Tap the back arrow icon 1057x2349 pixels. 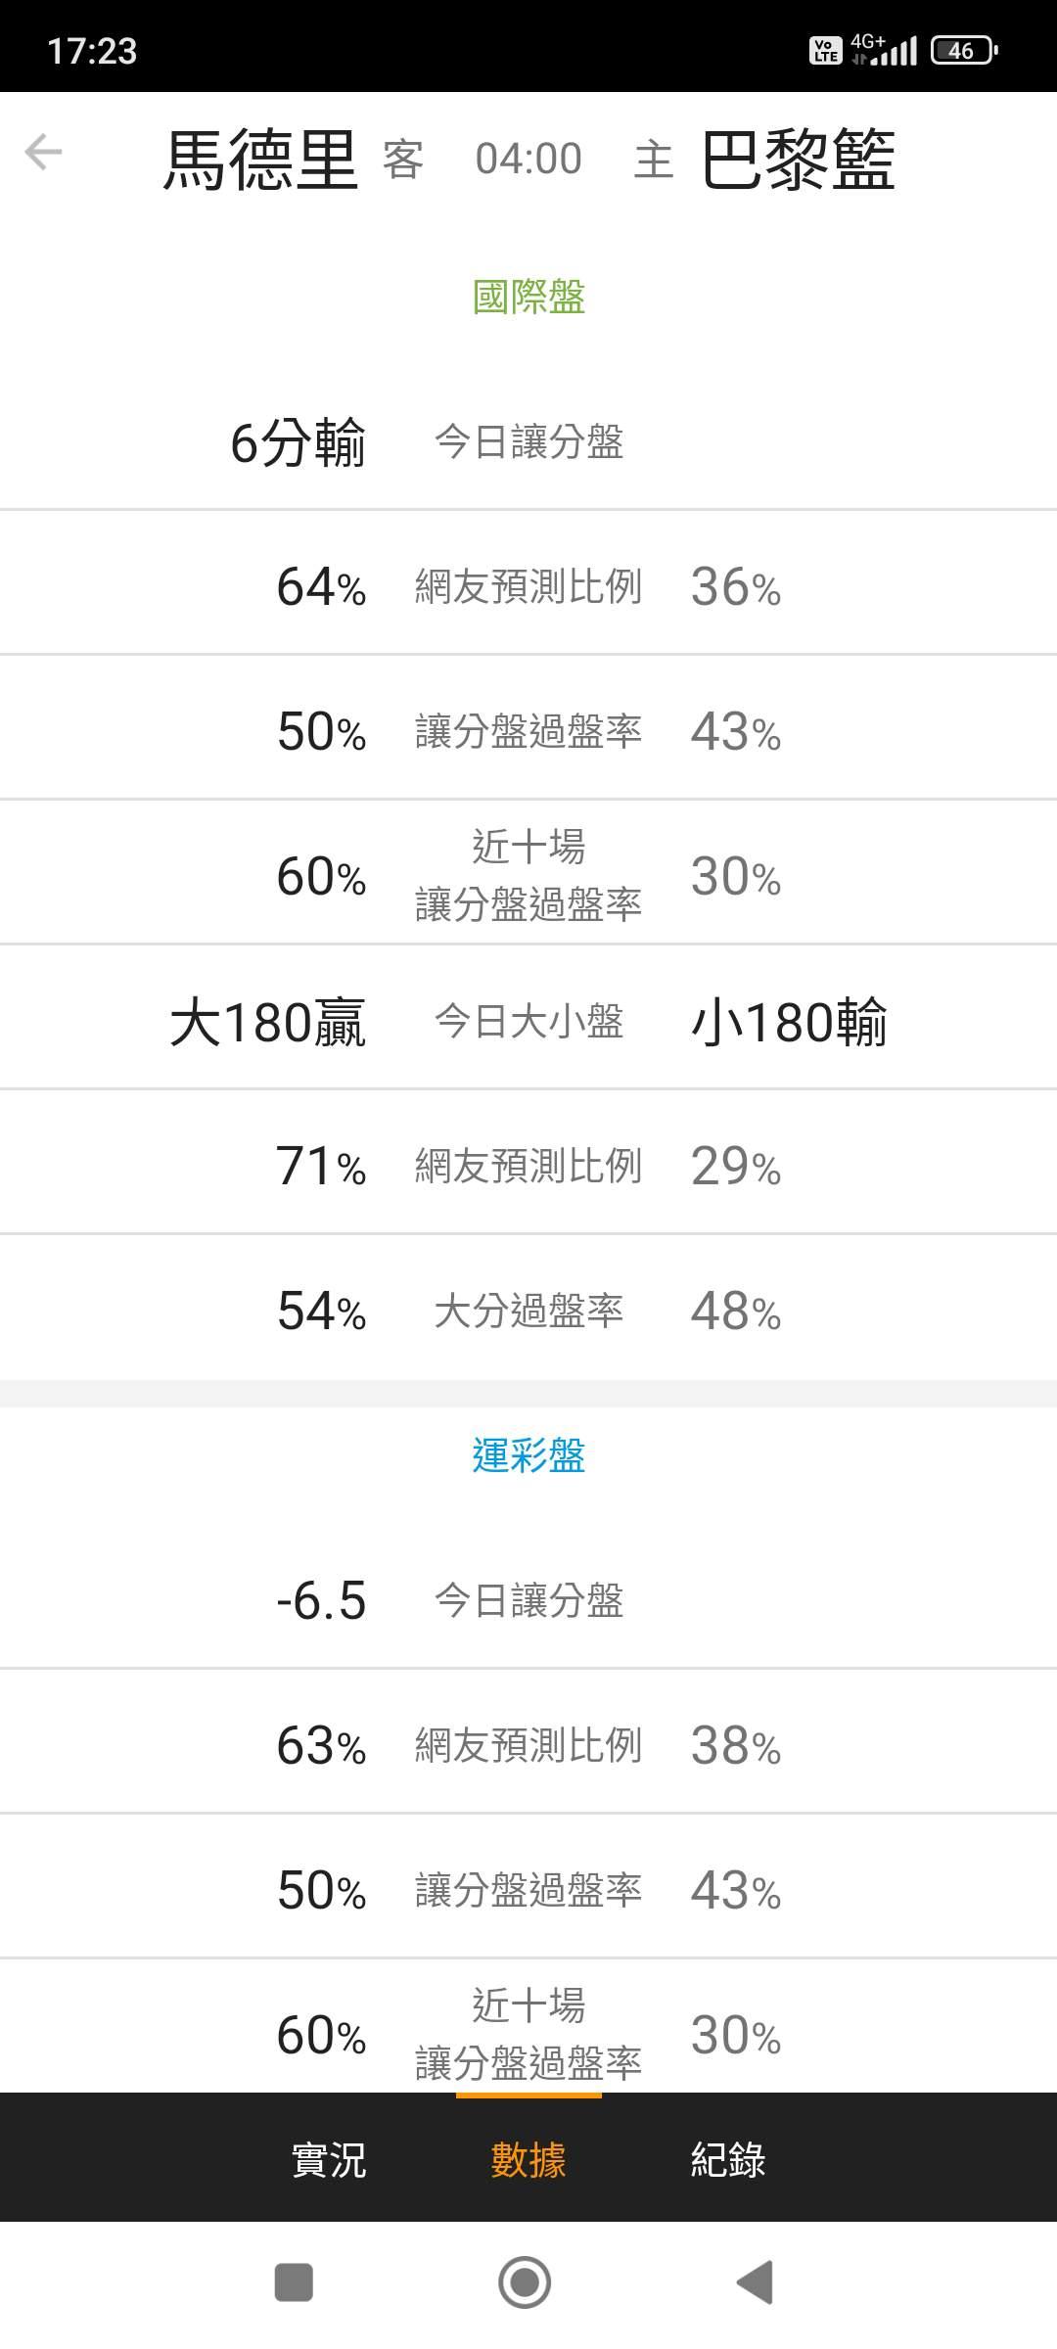point(43,153)
